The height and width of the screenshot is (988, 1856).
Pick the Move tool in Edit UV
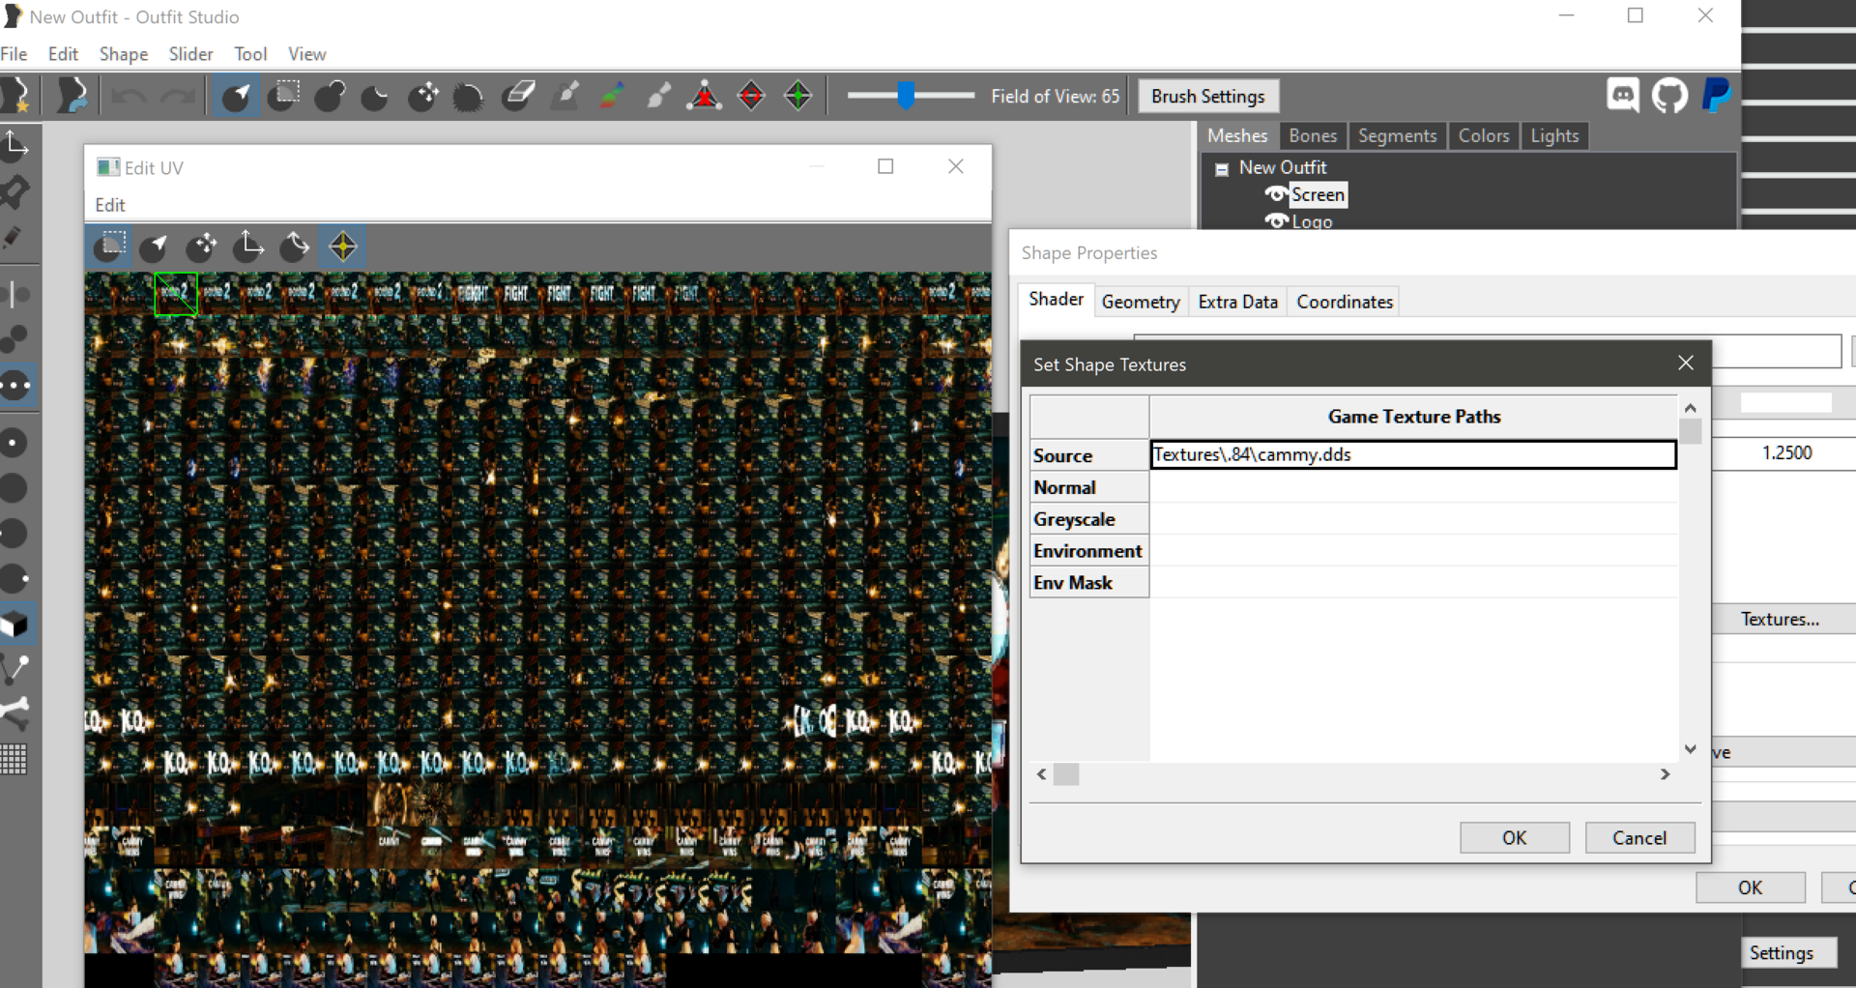[201, 247]
